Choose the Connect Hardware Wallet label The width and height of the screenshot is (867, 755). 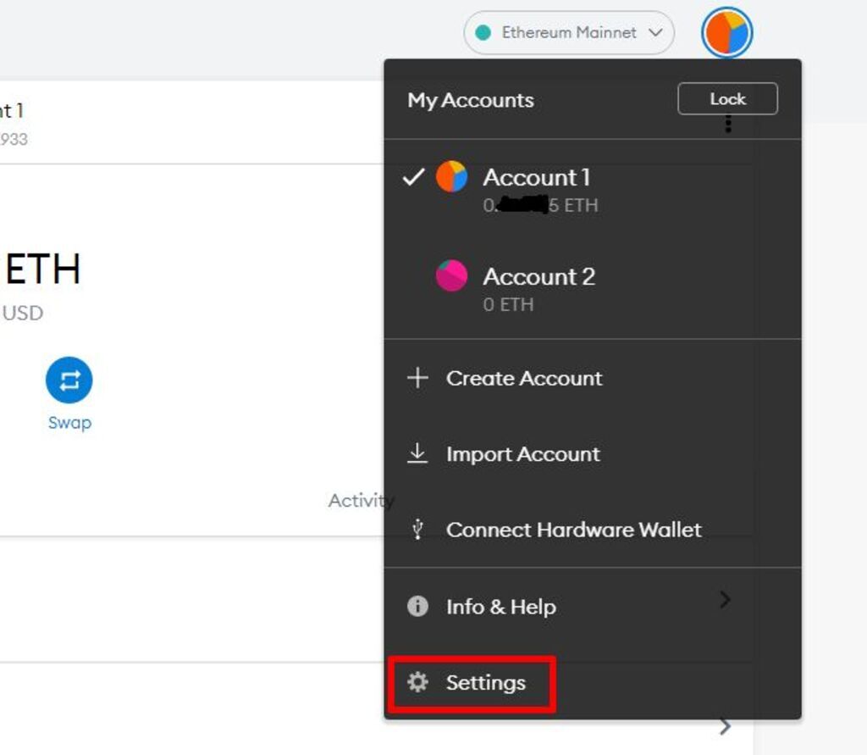click(573, 530)
